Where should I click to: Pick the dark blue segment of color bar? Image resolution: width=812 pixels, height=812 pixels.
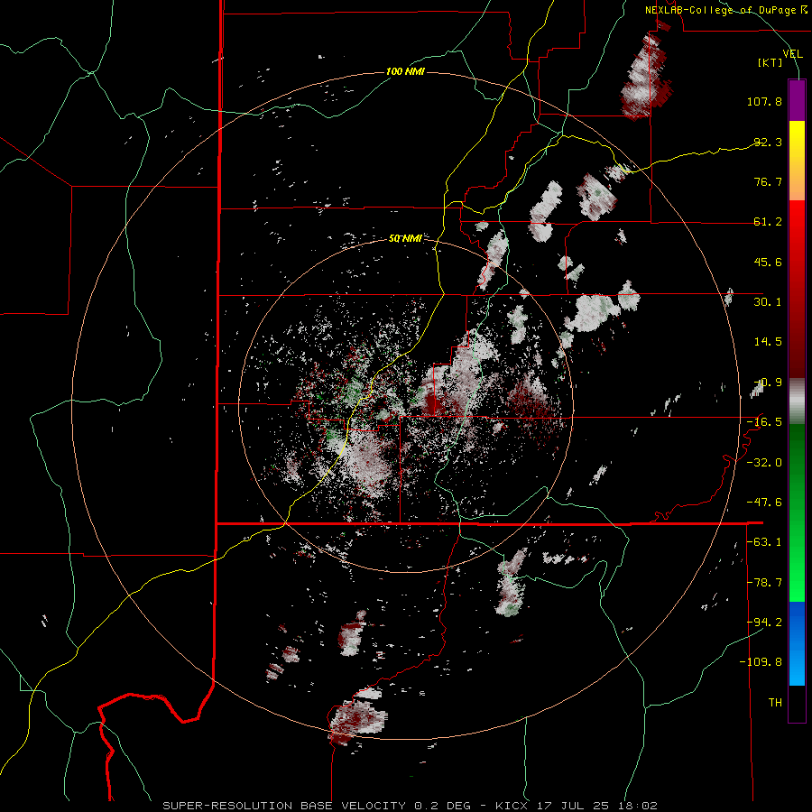tap(797, 622)
